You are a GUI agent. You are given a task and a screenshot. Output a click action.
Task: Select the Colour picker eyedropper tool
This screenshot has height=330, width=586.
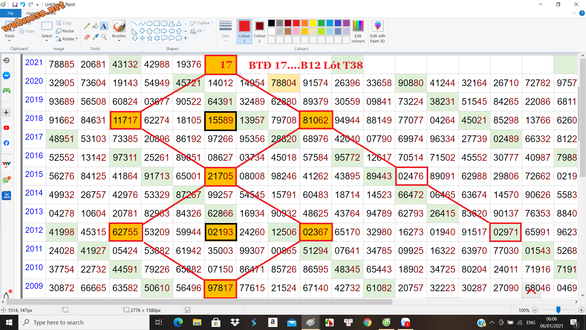pyautogui.click(x=95, y=37)
